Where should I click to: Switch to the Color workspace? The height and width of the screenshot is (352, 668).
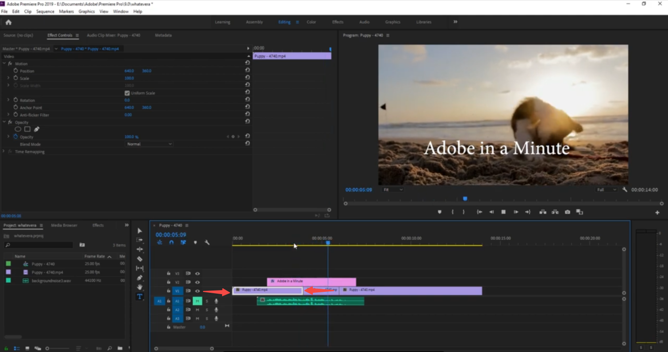pyautogui.click(x=311, y=22)
